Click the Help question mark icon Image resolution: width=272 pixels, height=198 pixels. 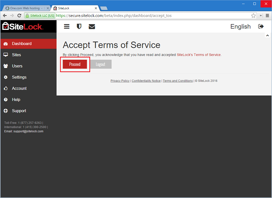pyautogui.click(x=6, y=99)
